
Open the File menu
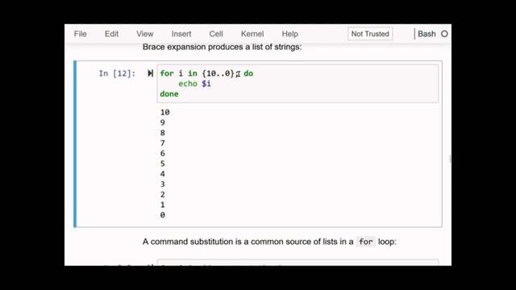(81, 34)
